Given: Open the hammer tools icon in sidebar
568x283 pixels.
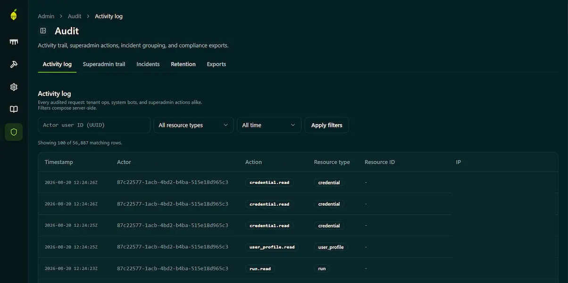Looking at the screenshot, I should point(14,65).
